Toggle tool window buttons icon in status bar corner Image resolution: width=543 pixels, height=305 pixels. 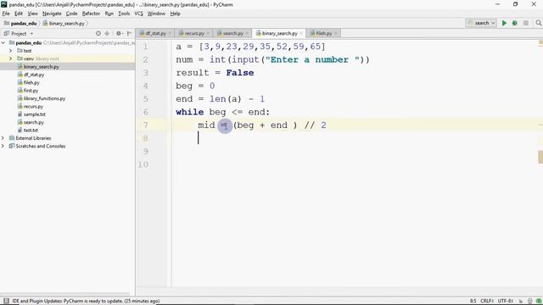6,301
